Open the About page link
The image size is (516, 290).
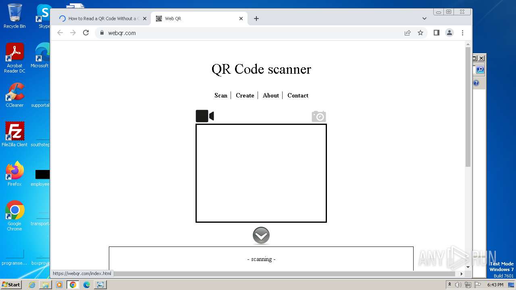(x=271, y=95)
